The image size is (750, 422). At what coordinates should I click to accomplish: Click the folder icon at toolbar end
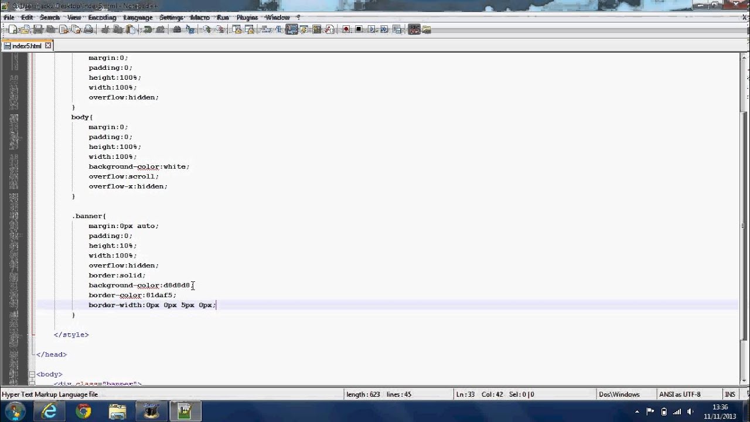(426, 29)
